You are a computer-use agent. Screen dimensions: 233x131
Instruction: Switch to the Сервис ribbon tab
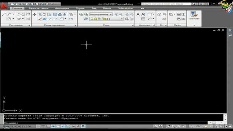tap(80, 8)
